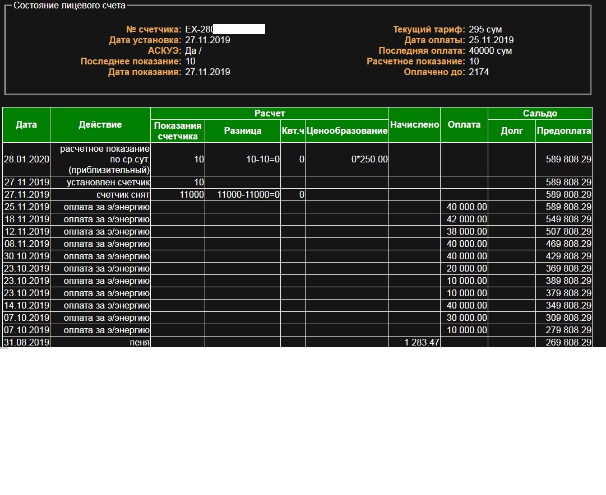Select the "Действие" column header
Image resolution: width=606 pixels, height=495 pixels.
click(100, 124)
